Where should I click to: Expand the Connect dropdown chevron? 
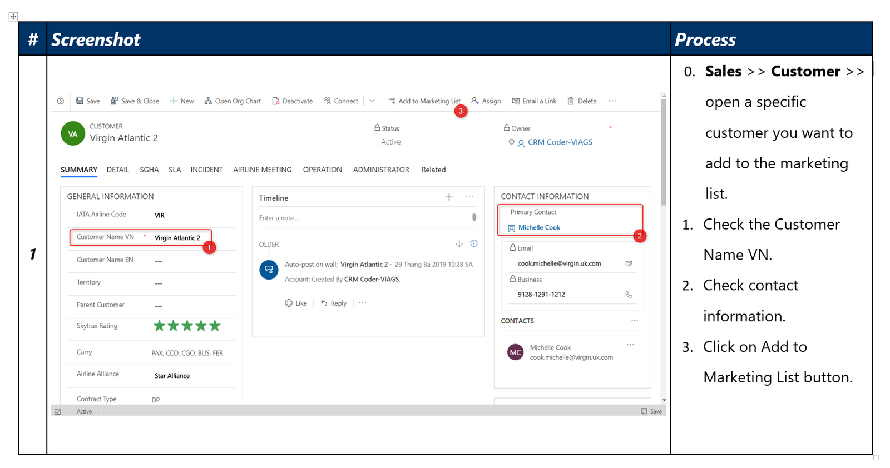pos(372,101)
